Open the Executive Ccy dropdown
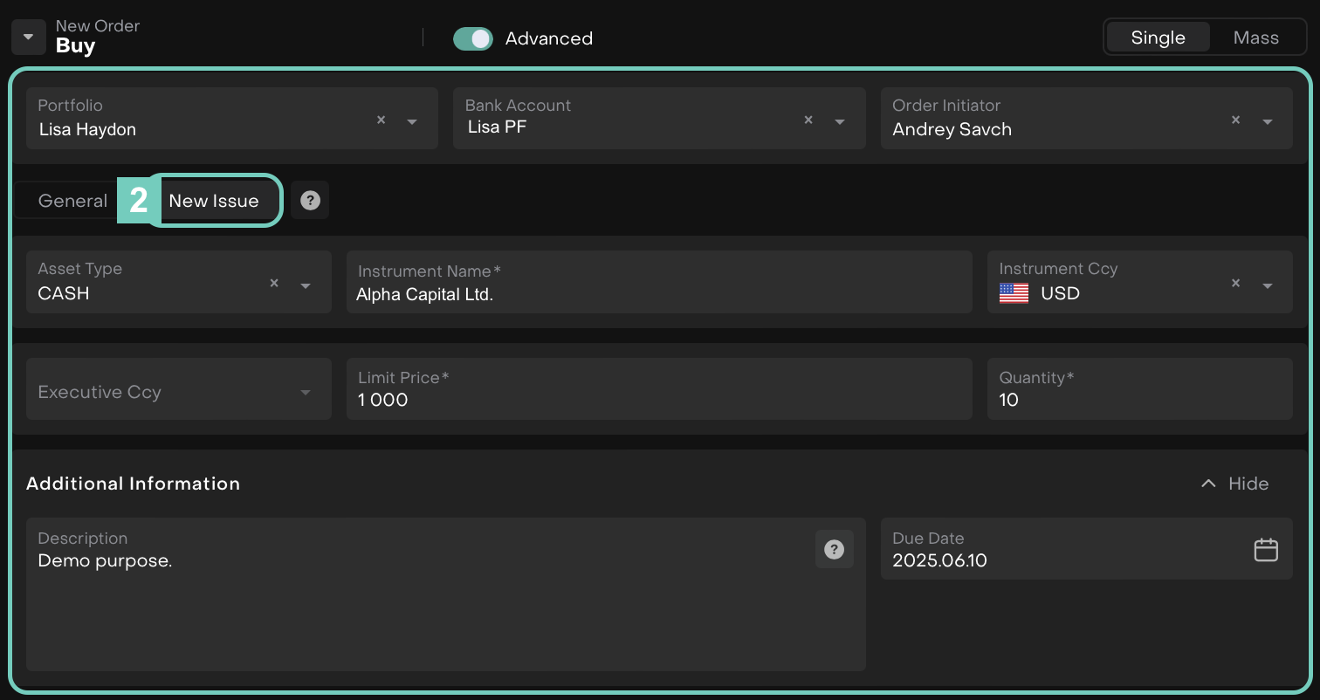Image resolution: width=1320 pixels, height=700 pixels. [x=306, y=393]
